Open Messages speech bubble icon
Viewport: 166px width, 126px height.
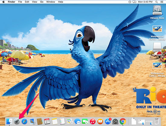77,121
